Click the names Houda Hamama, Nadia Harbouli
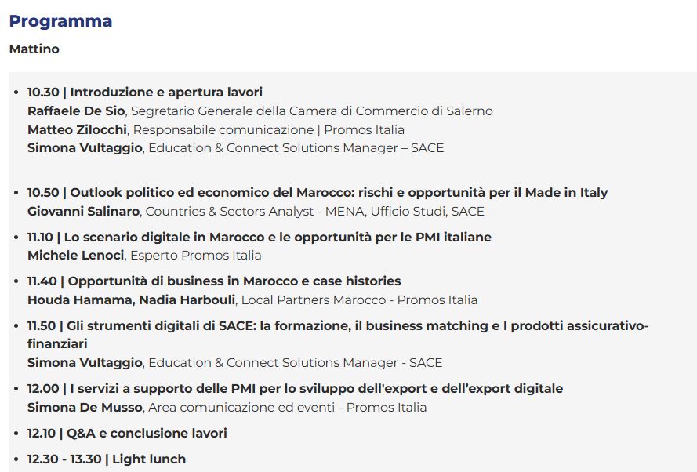697x472 pixels. [132, 300]
